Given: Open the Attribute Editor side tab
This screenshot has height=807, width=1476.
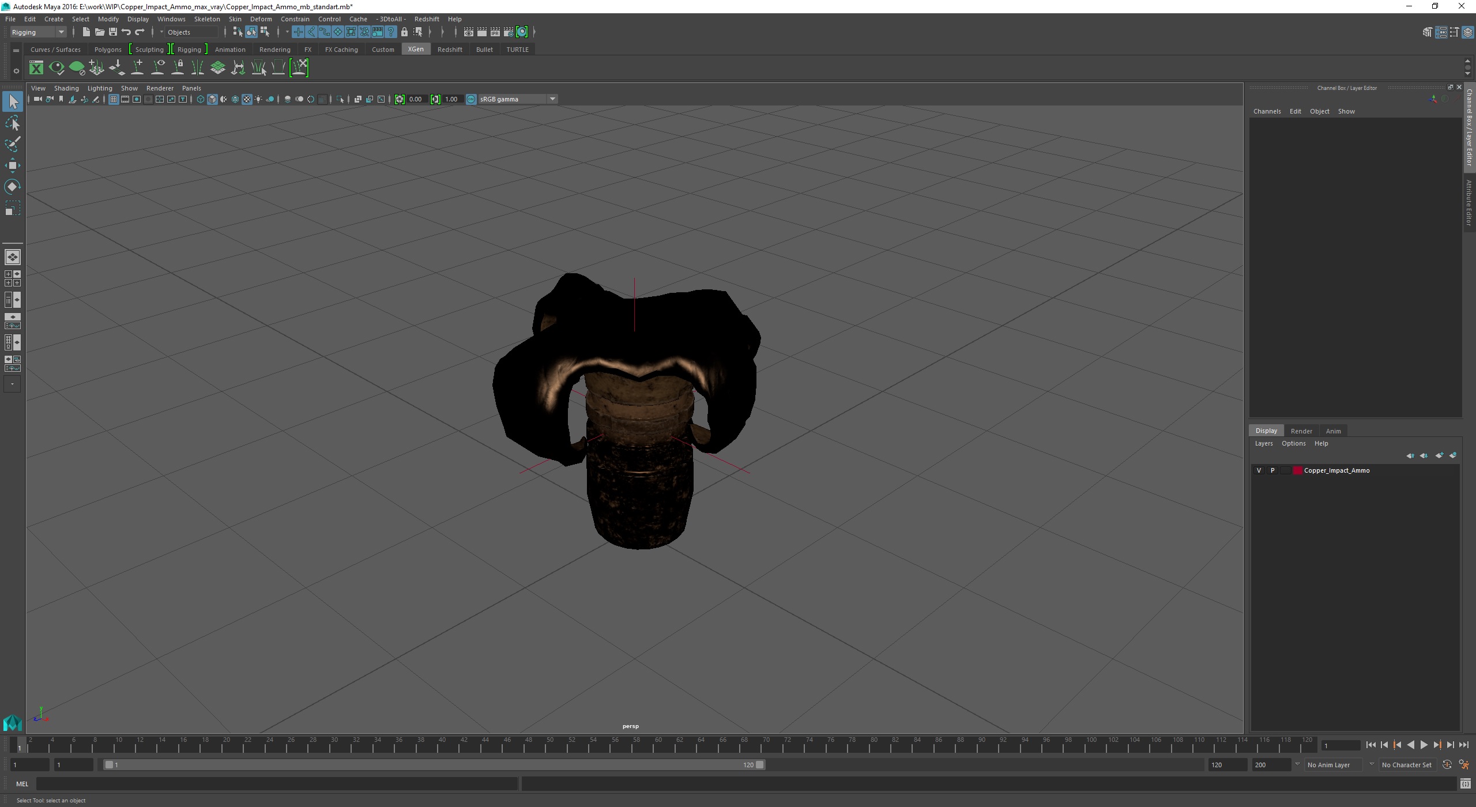Looking at the screenshot, I should pos(1470,202).
